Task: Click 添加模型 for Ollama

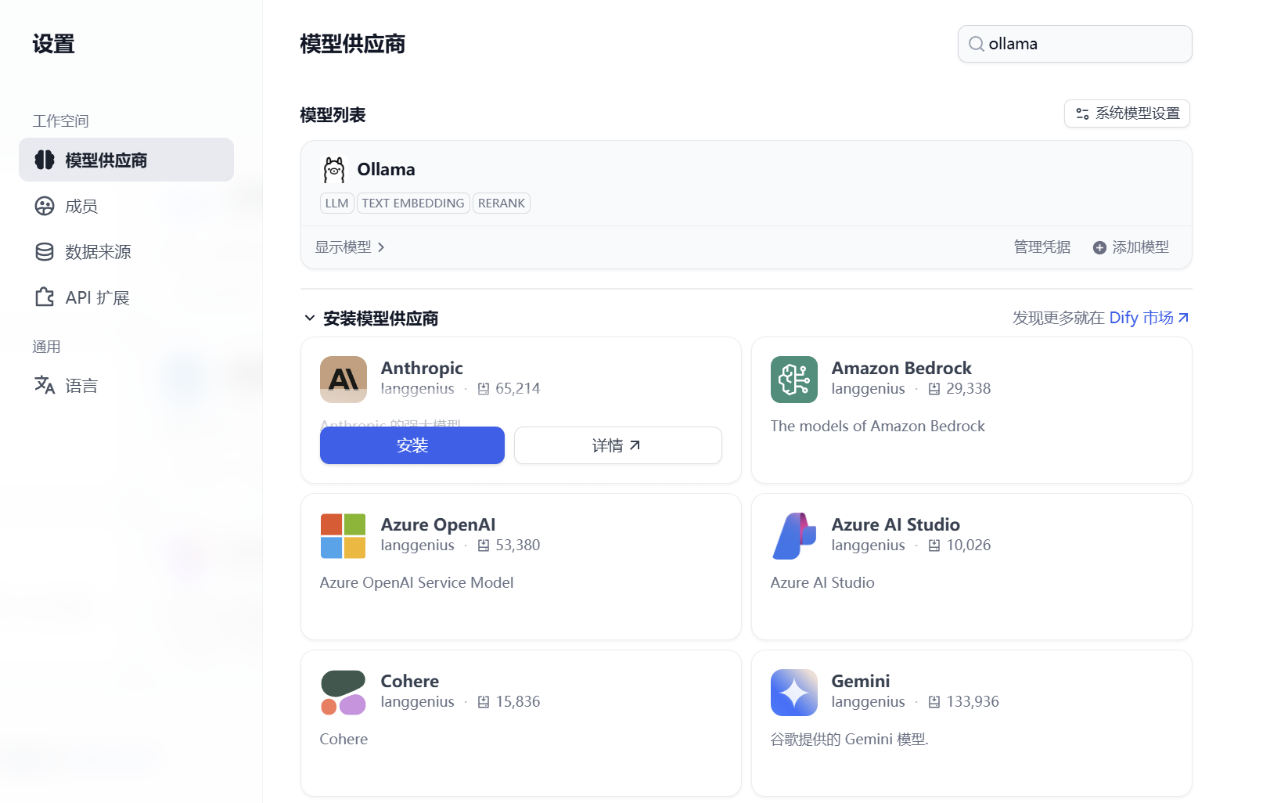Action: click(x=1131, y=247)
